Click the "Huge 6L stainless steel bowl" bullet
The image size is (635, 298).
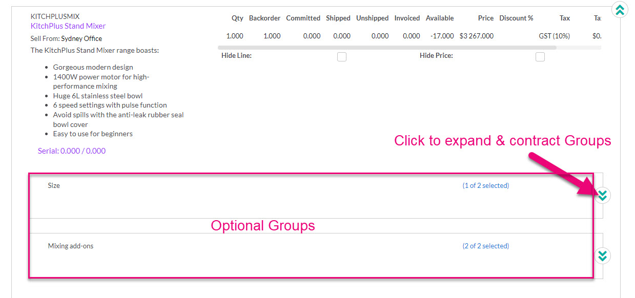pyautogui.click(x=98, y=96)
